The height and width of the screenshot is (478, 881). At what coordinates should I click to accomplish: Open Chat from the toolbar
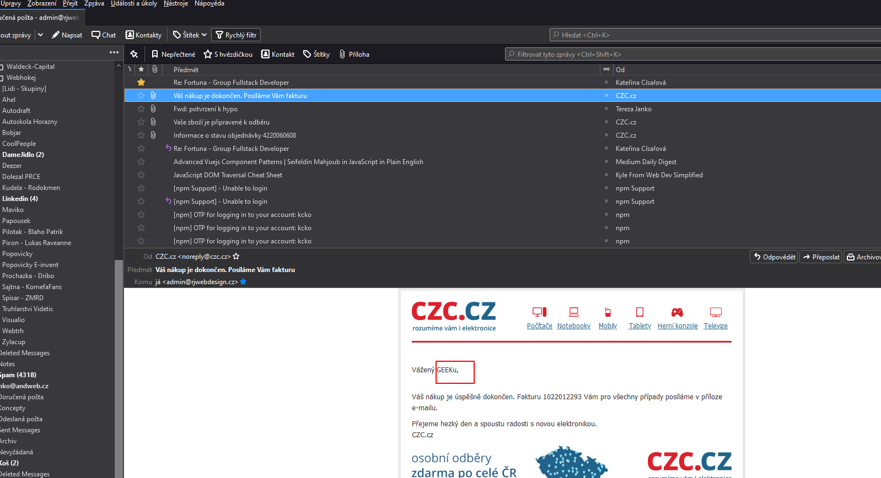(104, 35)
